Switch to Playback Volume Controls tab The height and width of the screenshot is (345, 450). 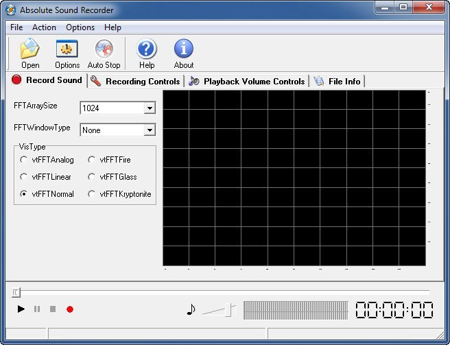pos(247,81)
